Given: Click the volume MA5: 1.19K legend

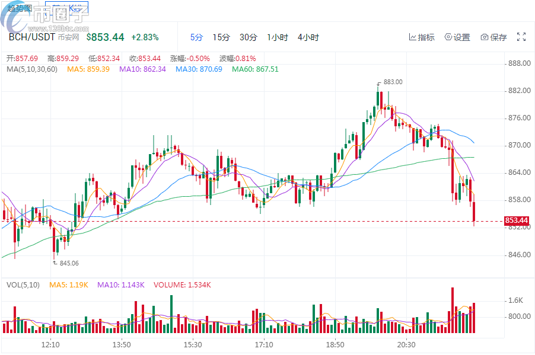Looking at the screenshot, I should tap(69, 284).
